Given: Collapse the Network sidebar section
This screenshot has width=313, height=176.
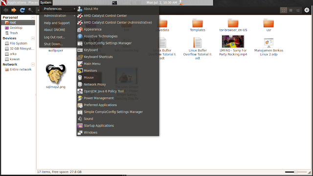Looking at the screenshot, I should coord(33,65).
